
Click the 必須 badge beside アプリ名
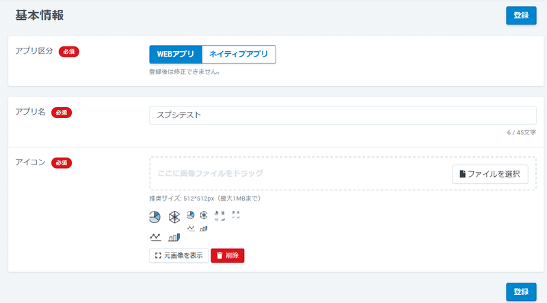tap(62, 113)
